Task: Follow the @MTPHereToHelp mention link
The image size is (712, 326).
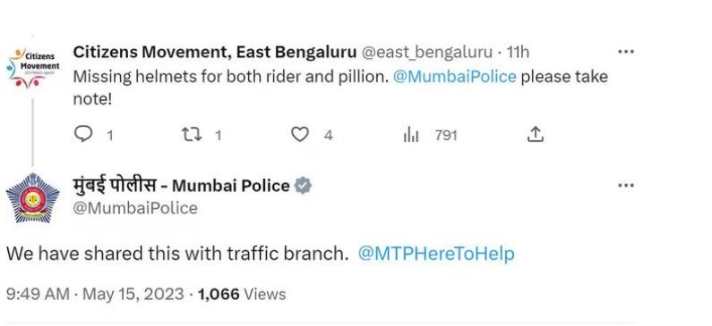Action: click(436, 254)
